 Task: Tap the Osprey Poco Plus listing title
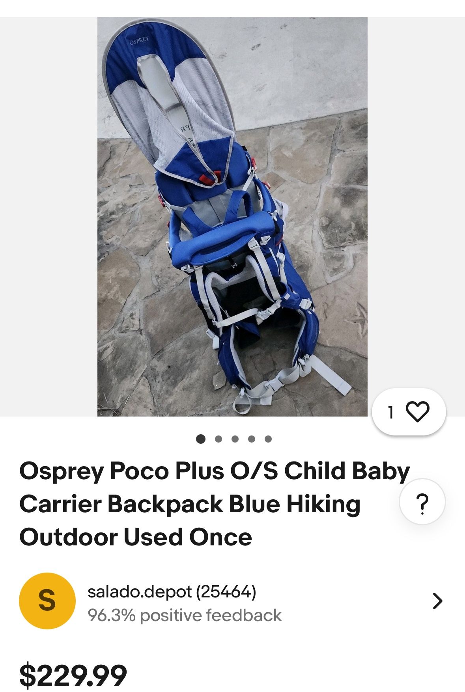pos(215,504)
